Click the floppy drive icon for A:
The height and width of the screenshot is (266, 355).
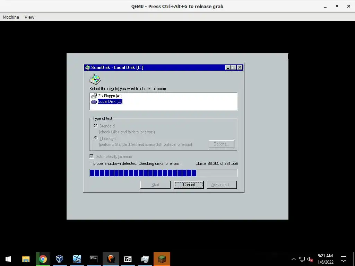94,96
